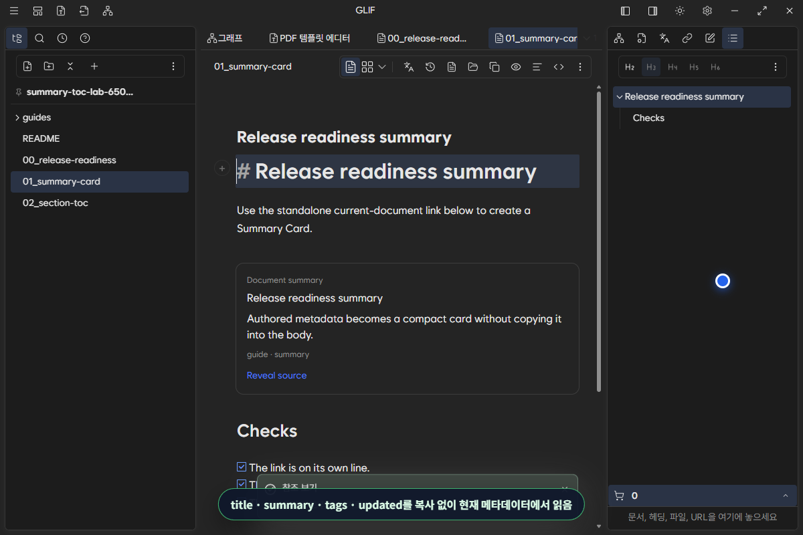Expand the cart basket panel chevron

click(785, 496)
